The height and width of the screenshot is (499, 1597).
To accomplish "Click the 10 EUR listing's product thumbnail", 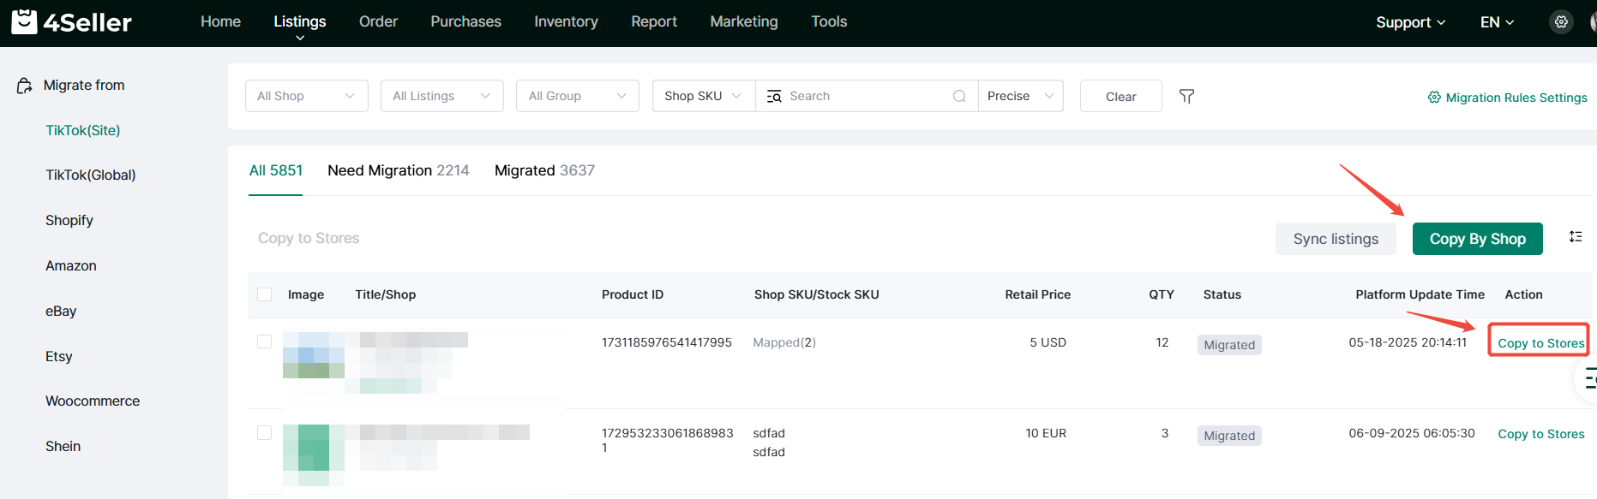I will [314, 454].
